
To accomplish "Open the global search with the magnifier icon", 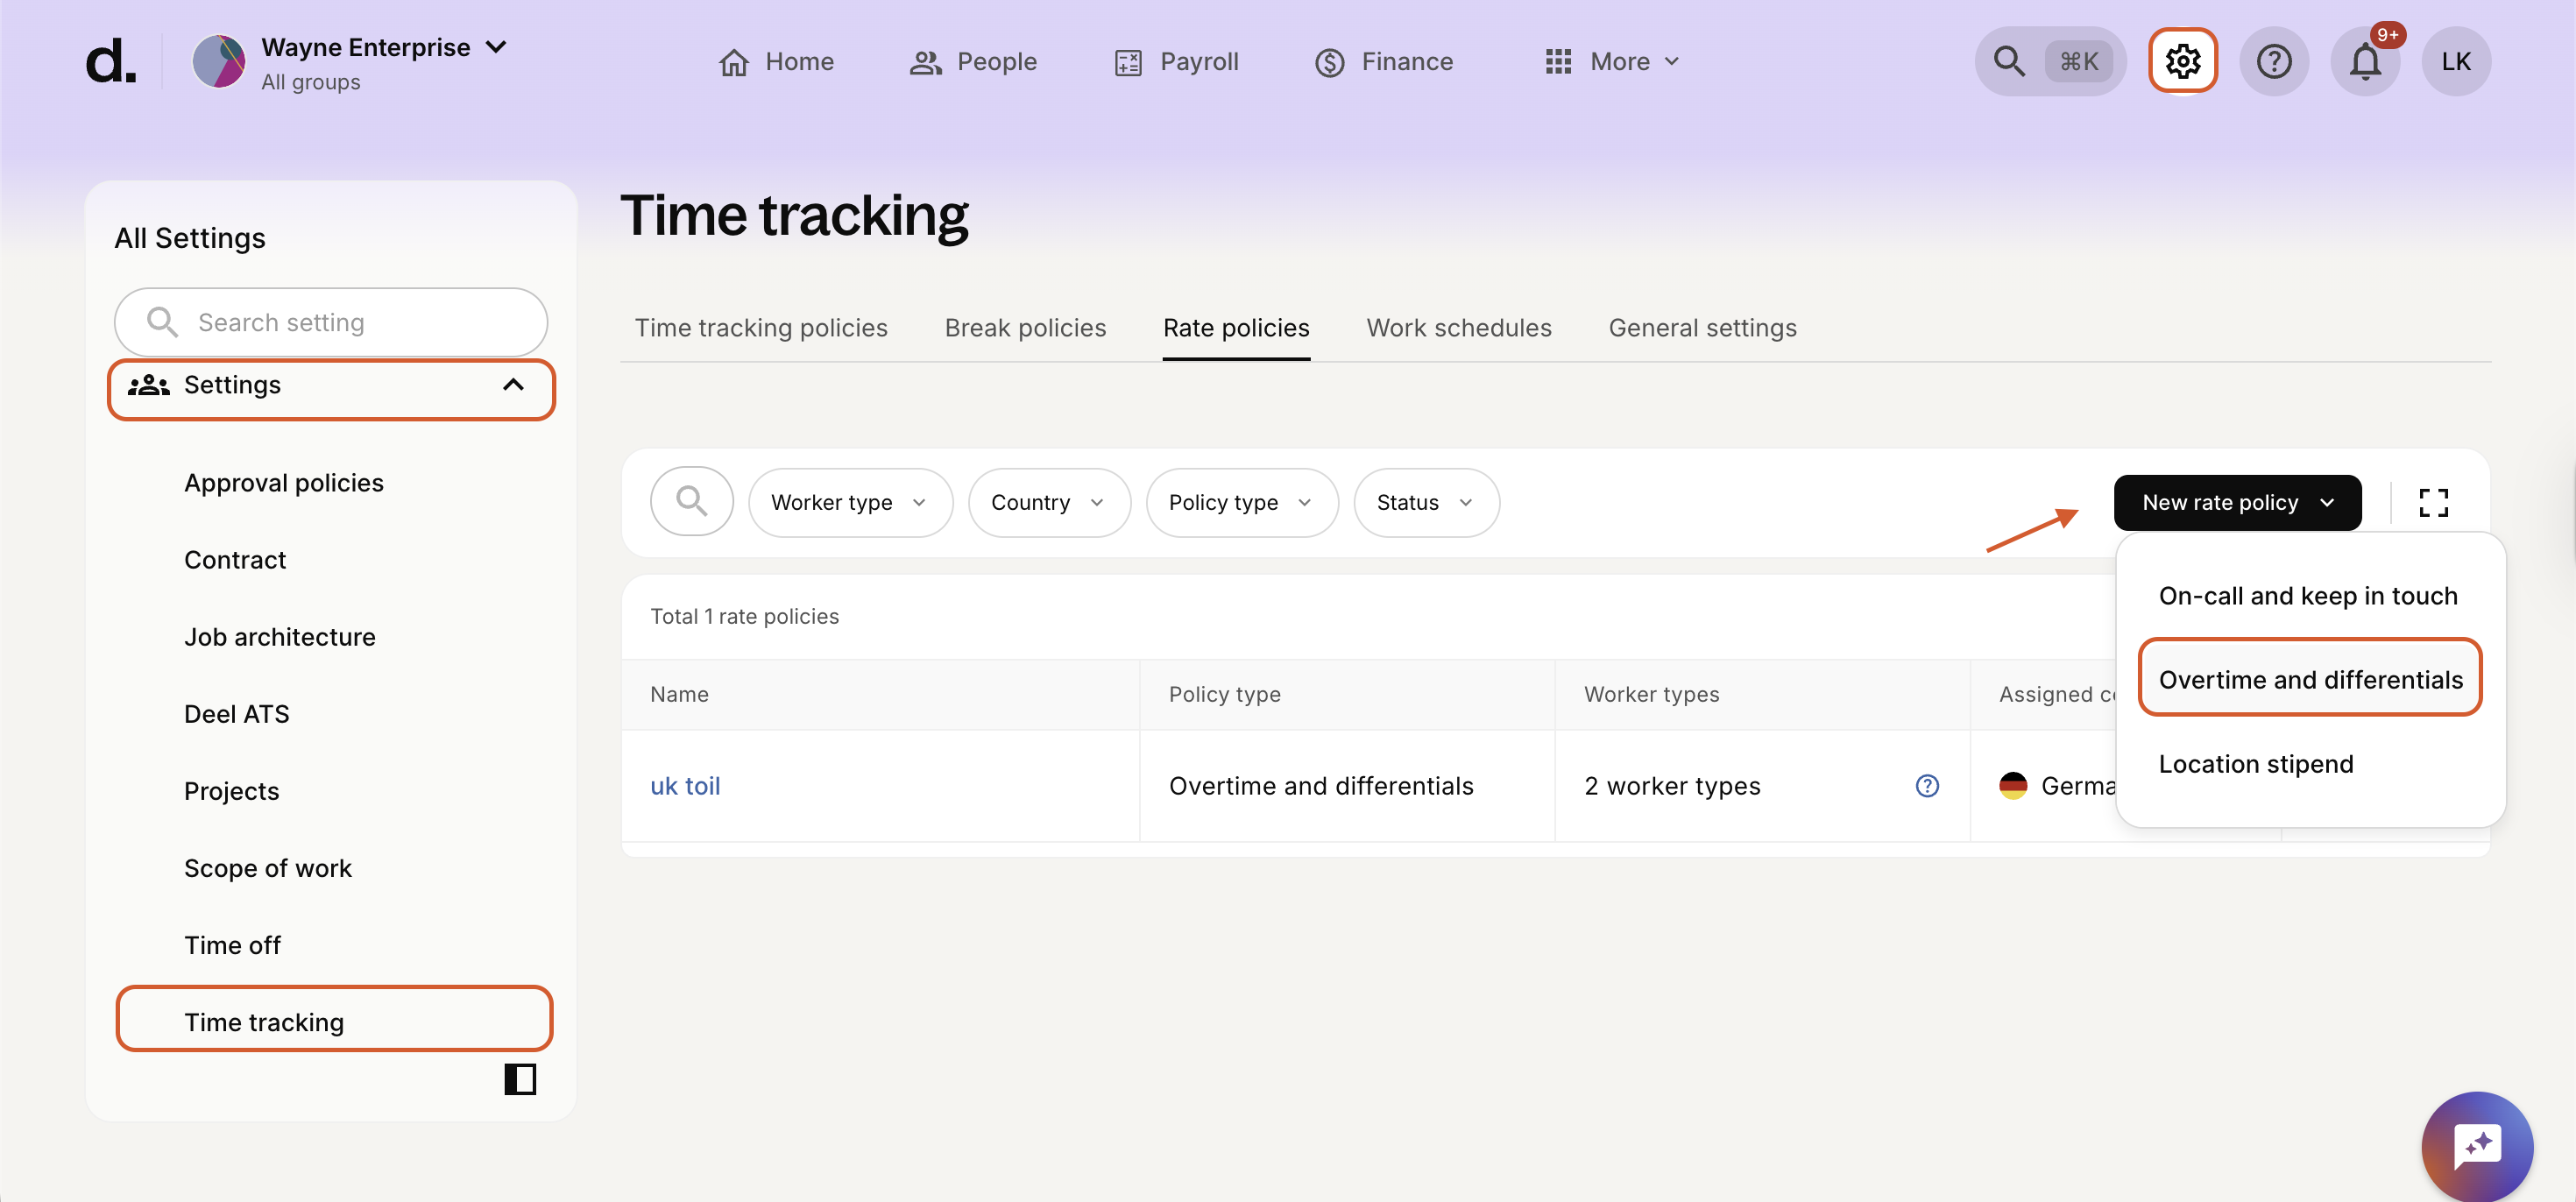I will 2010,61.
